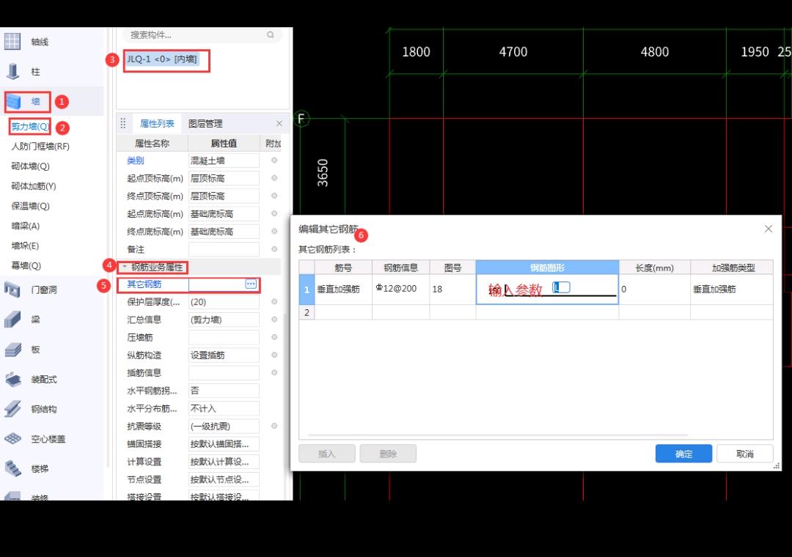Select the 剪力墙(Q) menu entry
Viewport: 792px width, 557px height.
click(x=28, y=126)
